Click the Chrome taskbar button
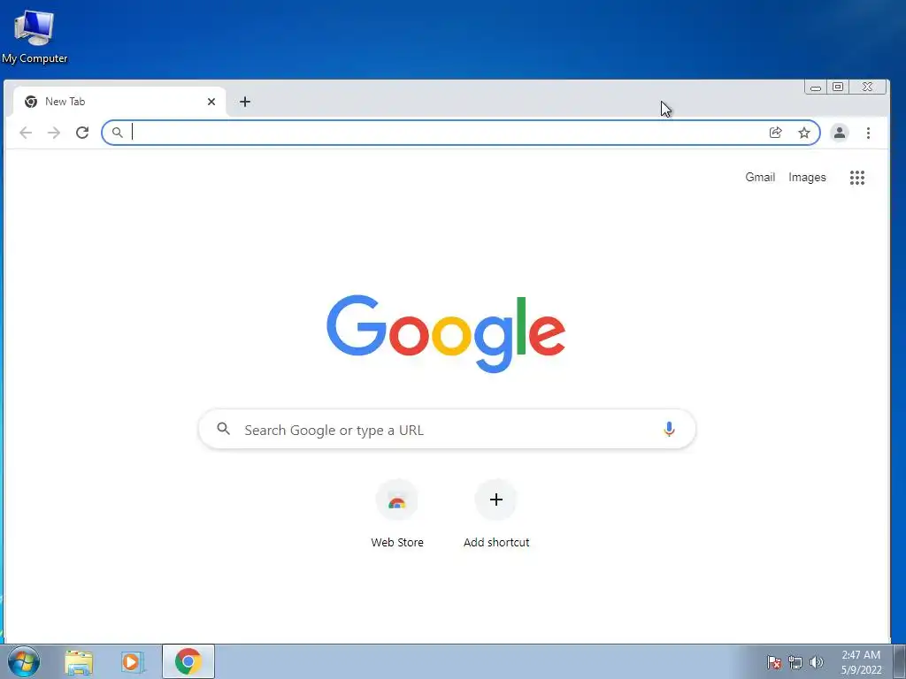 188,661
